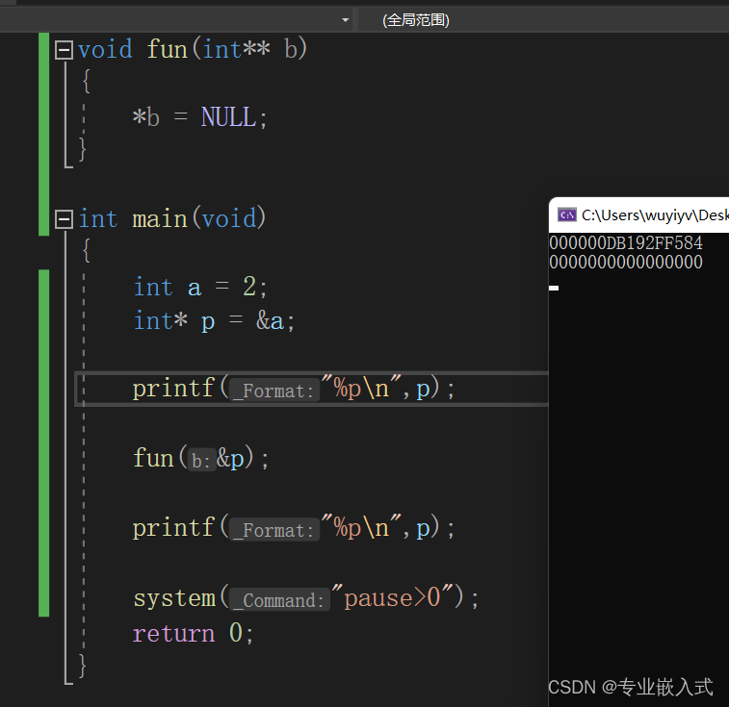Image resolution: width=729 pixels, height=707 pixels.
Task: Open the dropdown left of the scope selector
Action: point(345,20)
